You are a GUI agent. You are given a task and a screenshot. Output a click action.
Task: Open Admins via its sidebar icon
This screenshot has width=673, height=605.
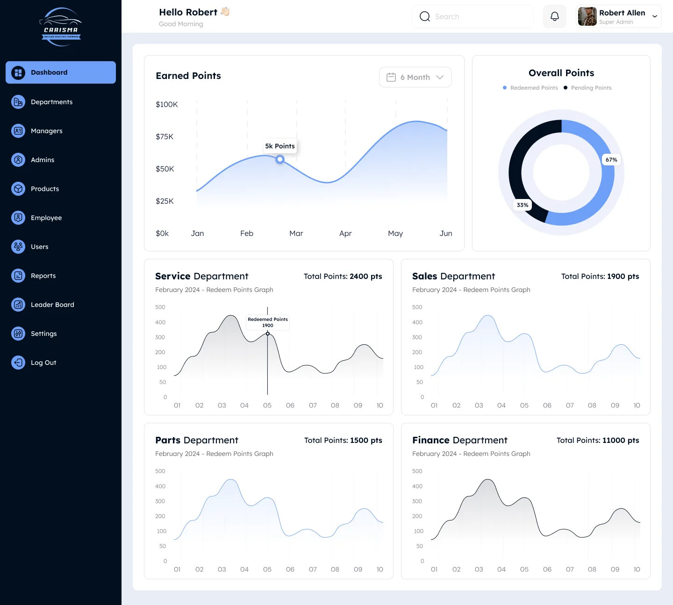(18, 160)
